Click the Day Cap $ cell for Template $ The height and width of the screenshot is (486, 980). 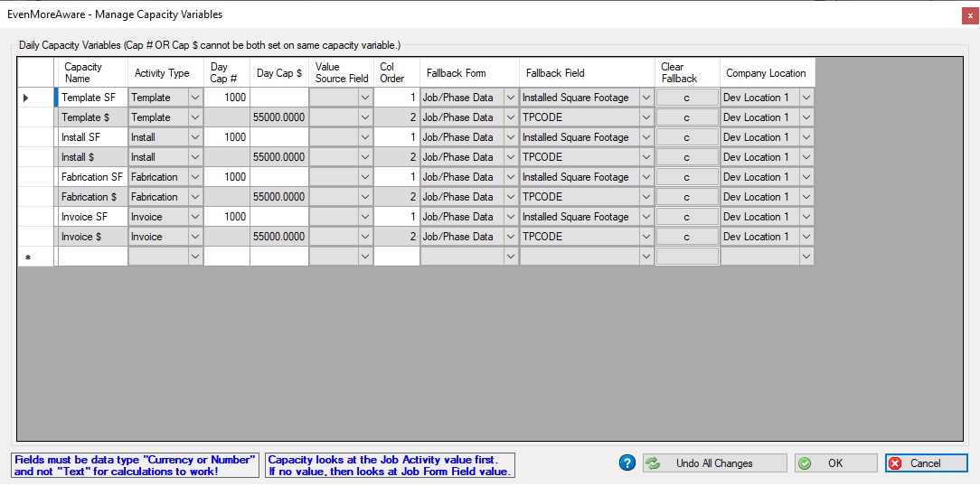pos(278,117)
